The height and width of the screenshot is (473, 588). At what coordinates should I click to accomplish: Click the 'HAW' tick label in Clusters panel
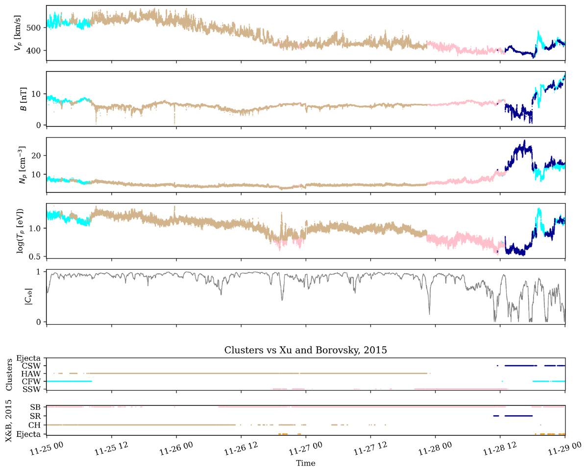click(x=33, y=374)
